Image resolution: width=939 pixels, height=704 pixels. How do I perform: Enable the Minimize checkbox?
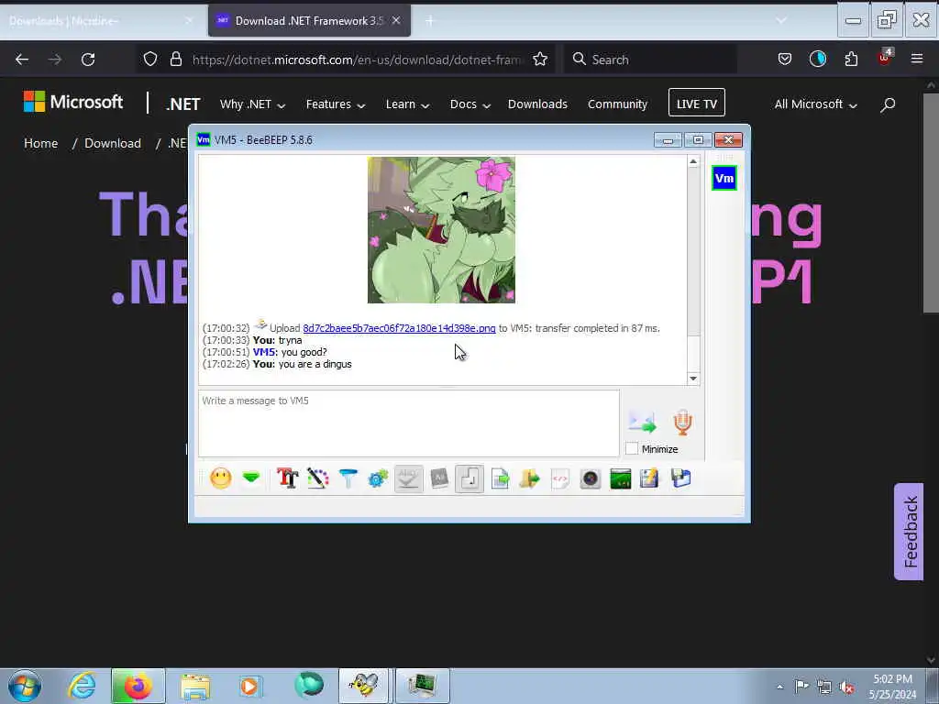click(632, 448)
